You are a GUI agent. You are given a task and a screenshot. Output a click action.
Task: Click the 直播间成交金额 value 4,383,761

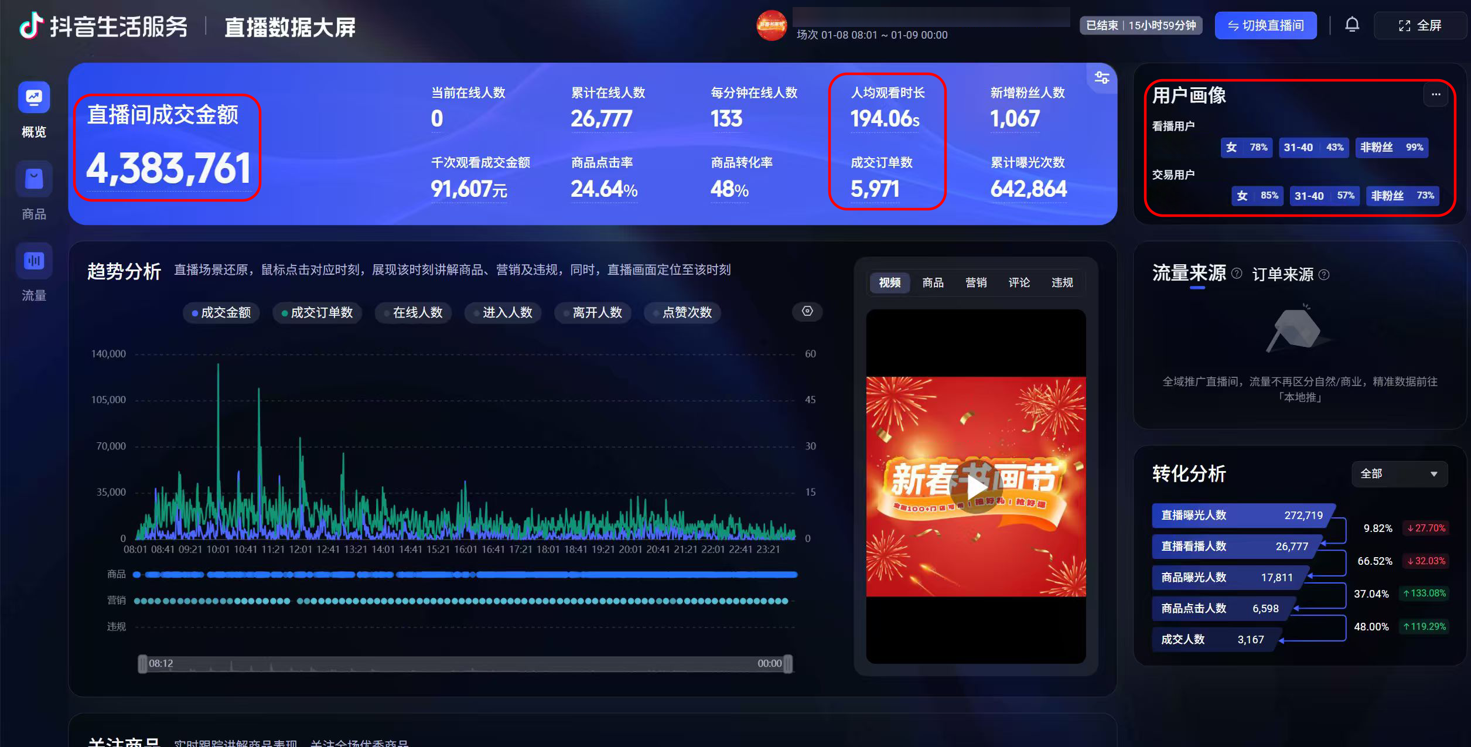(169, 168)
